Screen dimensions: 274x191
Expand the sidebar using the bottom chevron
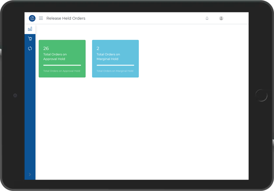(30, 174)
